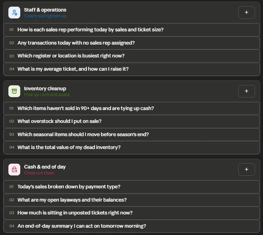The width and height of the screenshot is (263, 235).
Task: Click the Inventory cleanup section title
Action: [x=45, y=88]
